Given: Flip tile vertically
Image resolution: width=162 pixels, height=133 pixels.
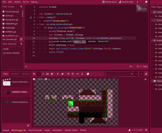Looking at the screenshot, I should point(82,74).
